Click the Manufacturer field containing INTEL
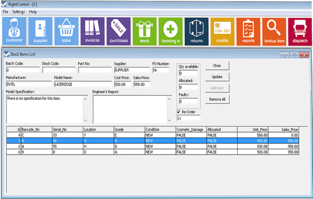 (x=29, y=84)
